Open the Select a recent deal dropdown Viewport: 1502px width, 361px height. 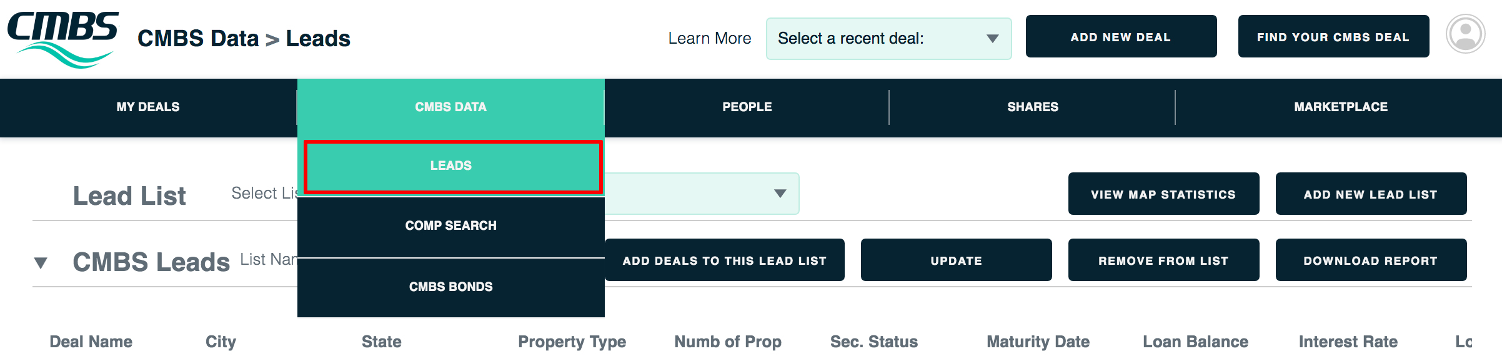pos(888,39)
